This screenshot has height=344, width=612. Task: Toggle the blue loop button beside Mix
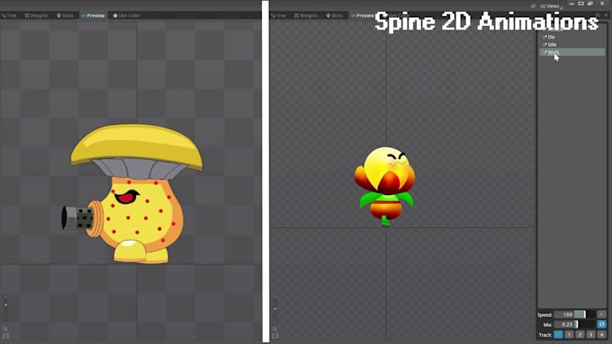pos(601,324)
